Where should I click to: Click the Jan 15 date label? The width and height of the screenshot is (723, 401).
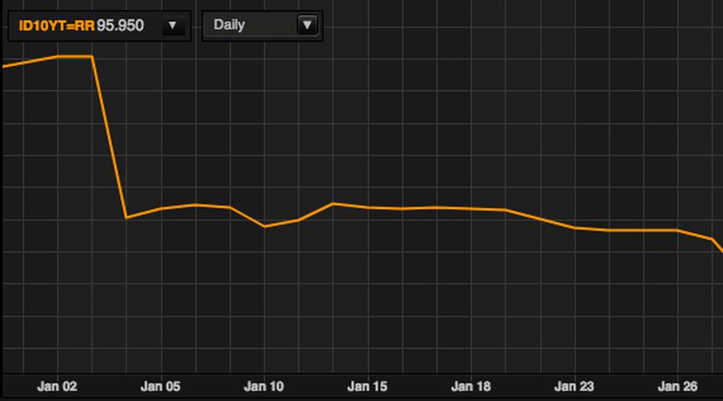367,387
